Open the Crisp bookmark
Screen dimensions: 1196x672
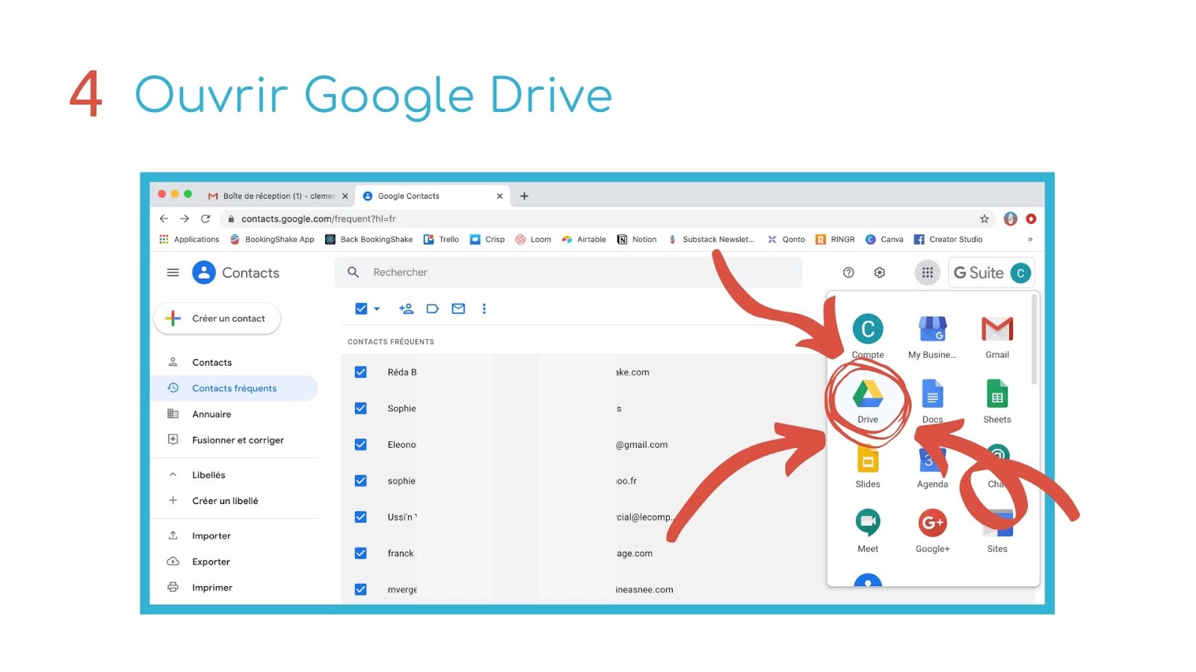coord(487,240)
